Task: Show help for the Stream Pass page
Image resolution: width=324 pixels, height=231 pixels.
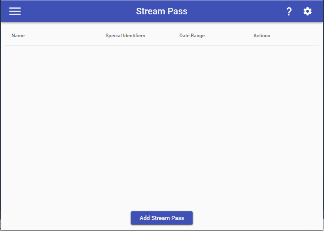Action: [289, 11]
